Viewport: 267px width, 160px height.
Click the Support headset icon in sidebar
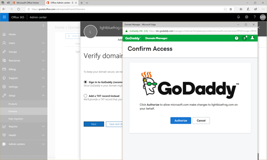pyautogui.click(x=4, y=78)
